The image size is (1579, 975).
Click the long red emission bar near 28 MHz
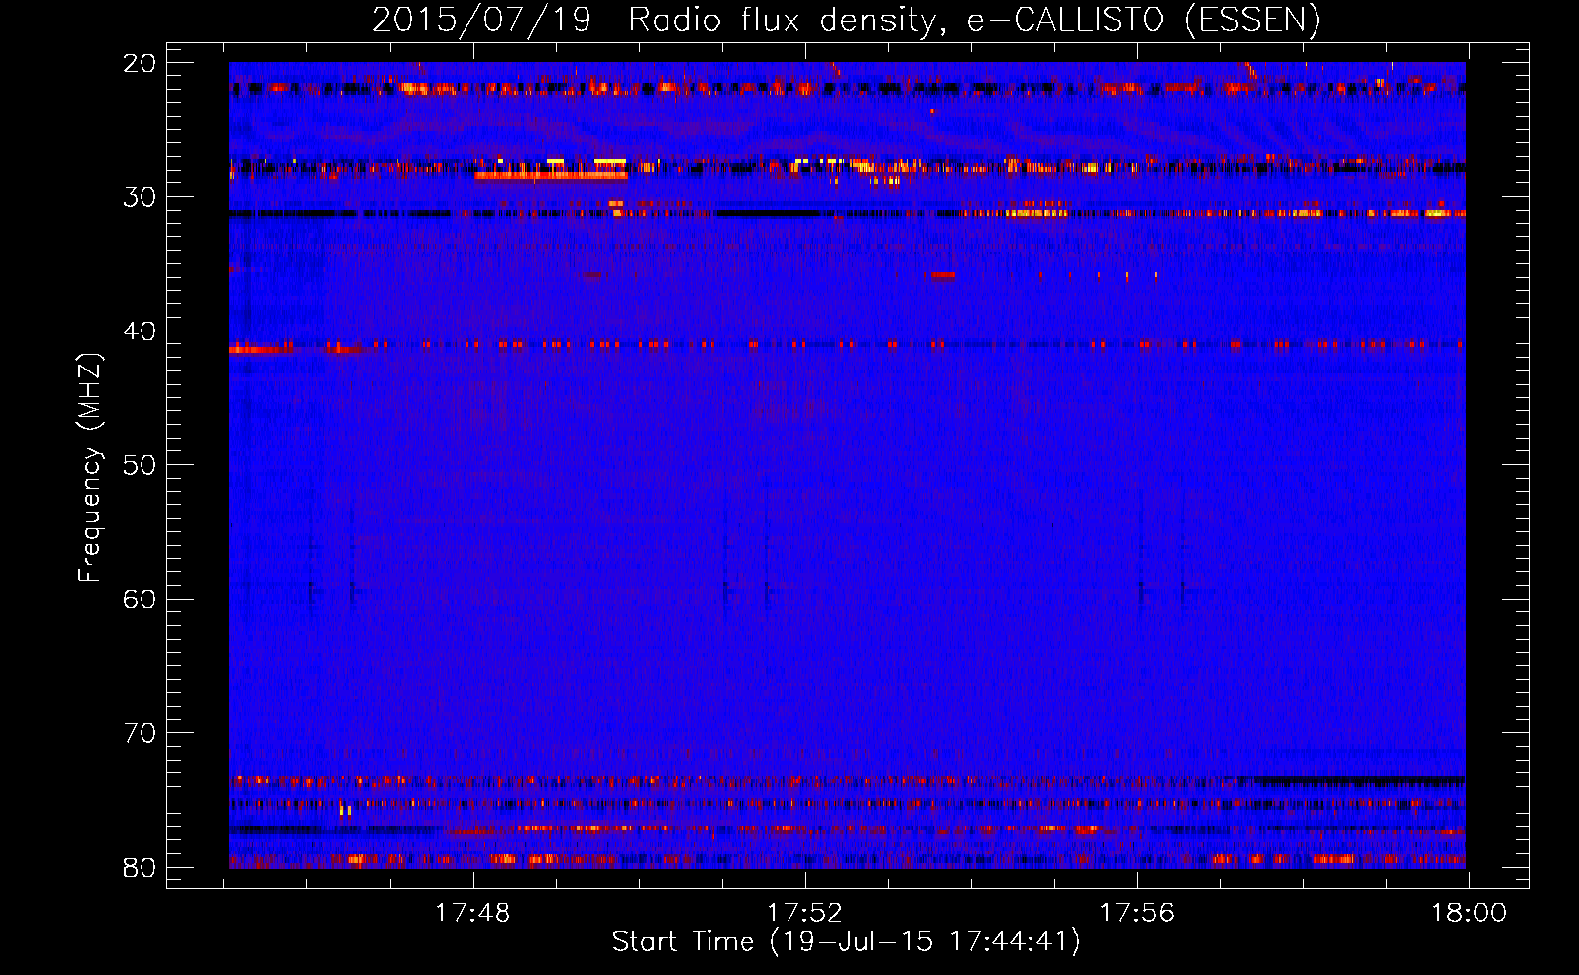[550, 175]
